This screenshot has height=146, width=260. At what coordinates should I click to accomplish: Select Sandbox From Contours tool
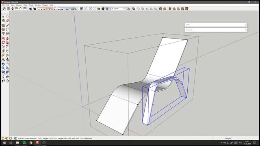(160, 9)
